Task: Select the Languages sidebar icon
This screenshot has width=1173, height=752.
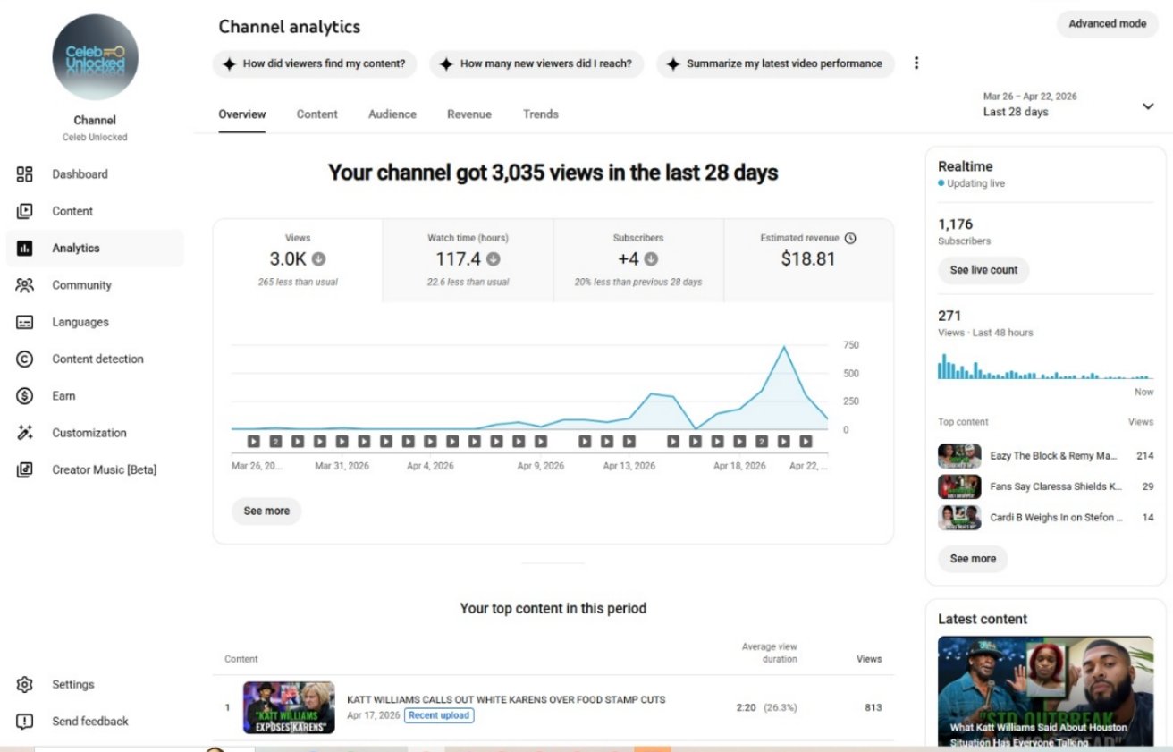Action: tap(25, 322)
